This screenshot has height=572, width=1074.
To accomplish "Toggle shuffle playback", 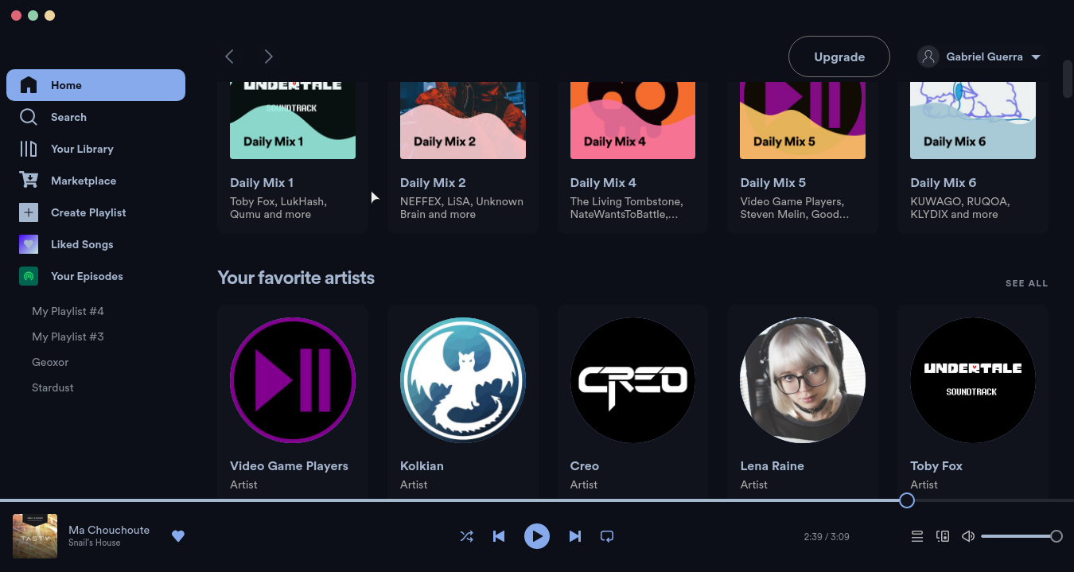I will (467, 536).
